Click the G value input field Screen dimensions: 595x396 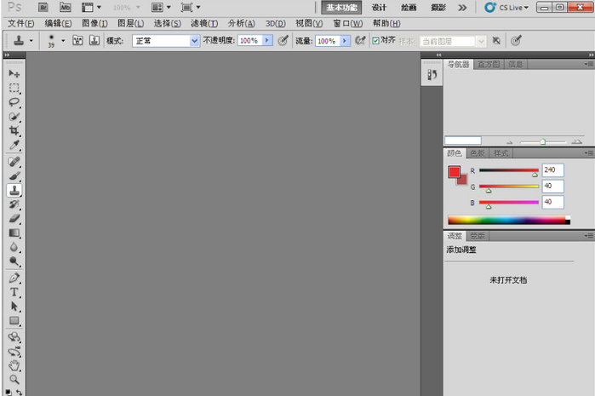(x=553, y=186)
